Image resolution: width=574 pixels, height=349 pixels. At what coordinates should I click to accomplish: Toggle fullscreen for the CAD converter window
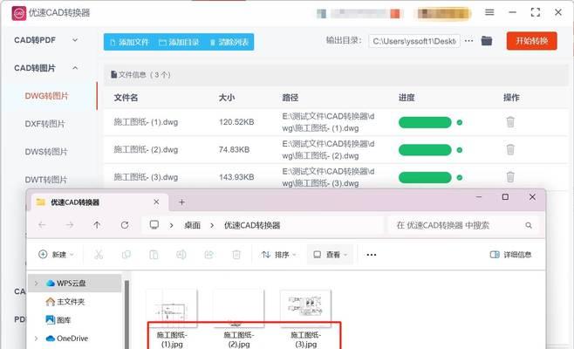tap(536, 12)
